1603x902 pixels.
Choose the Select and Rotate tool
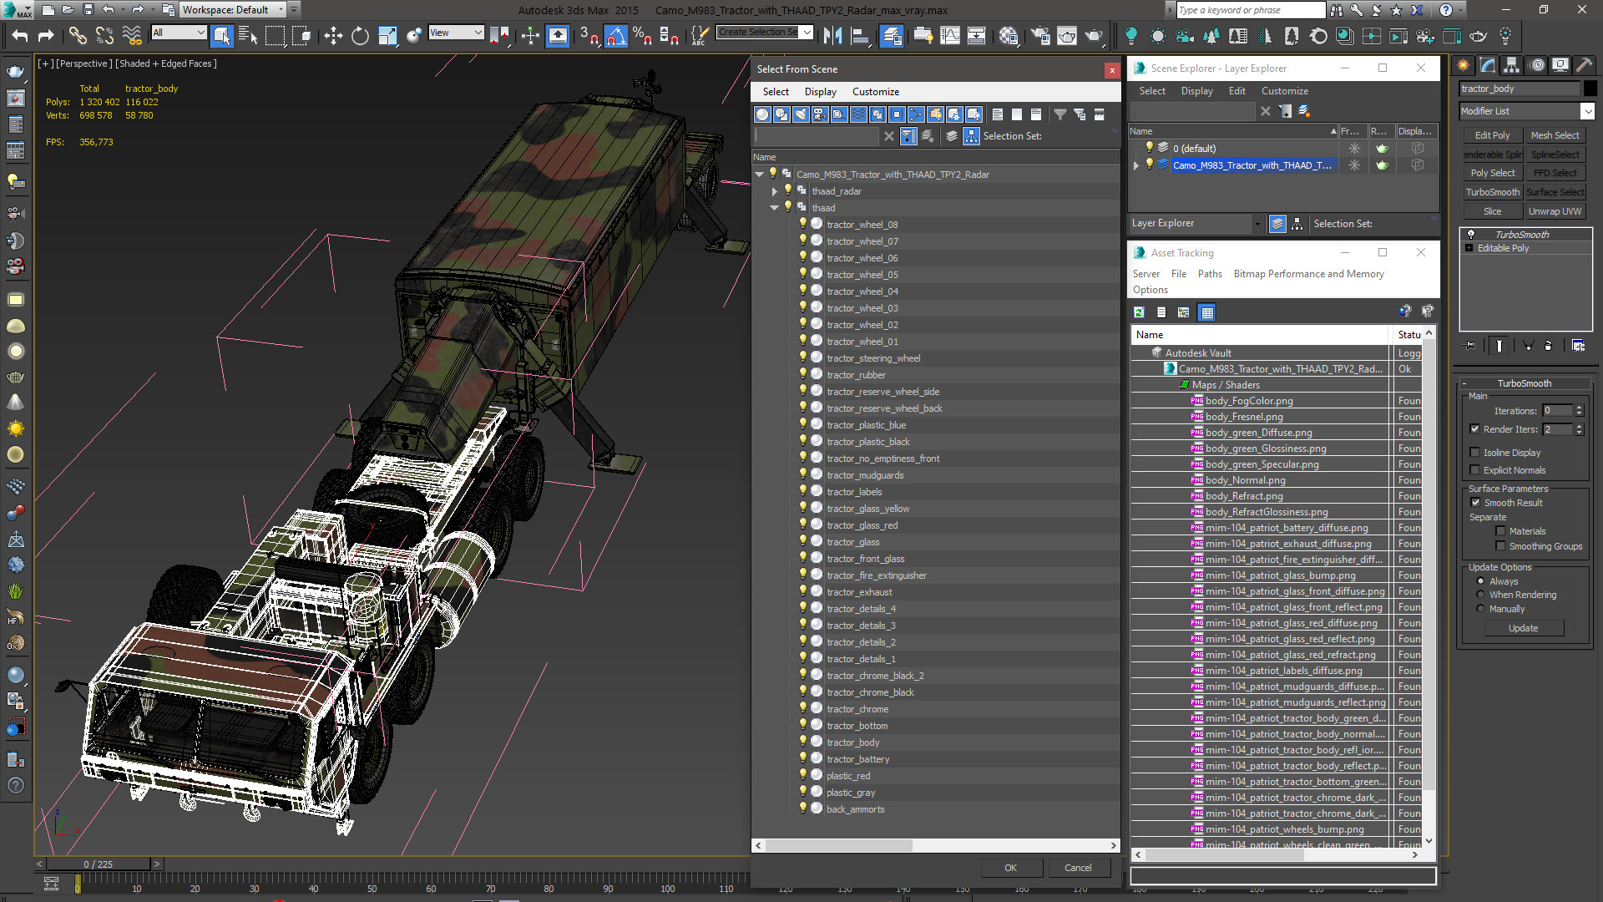click(360, 35)
